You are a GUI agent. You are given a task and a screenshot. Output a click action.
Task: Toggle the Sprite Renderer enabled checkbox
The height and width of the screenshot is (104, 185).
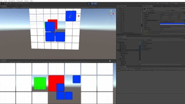coord(147,20)
